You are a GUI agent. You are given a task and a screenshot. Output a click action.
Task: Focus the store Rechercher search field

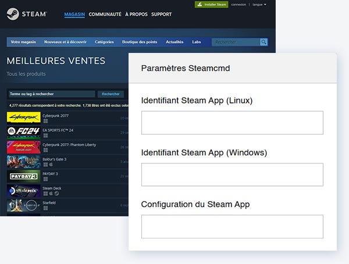coord(236,42)
